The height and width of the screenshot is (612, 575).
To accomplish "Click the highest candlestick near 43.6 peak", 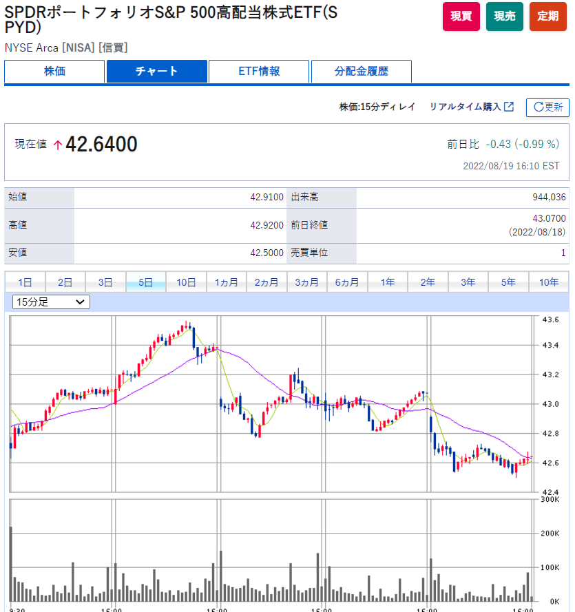I will point(186,326).
